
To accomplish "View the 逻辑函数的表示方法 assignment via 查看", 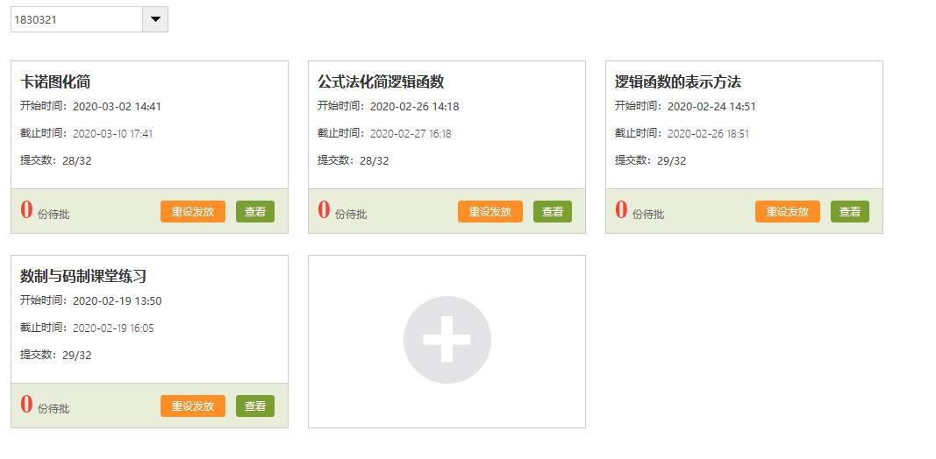I will 850,212.
